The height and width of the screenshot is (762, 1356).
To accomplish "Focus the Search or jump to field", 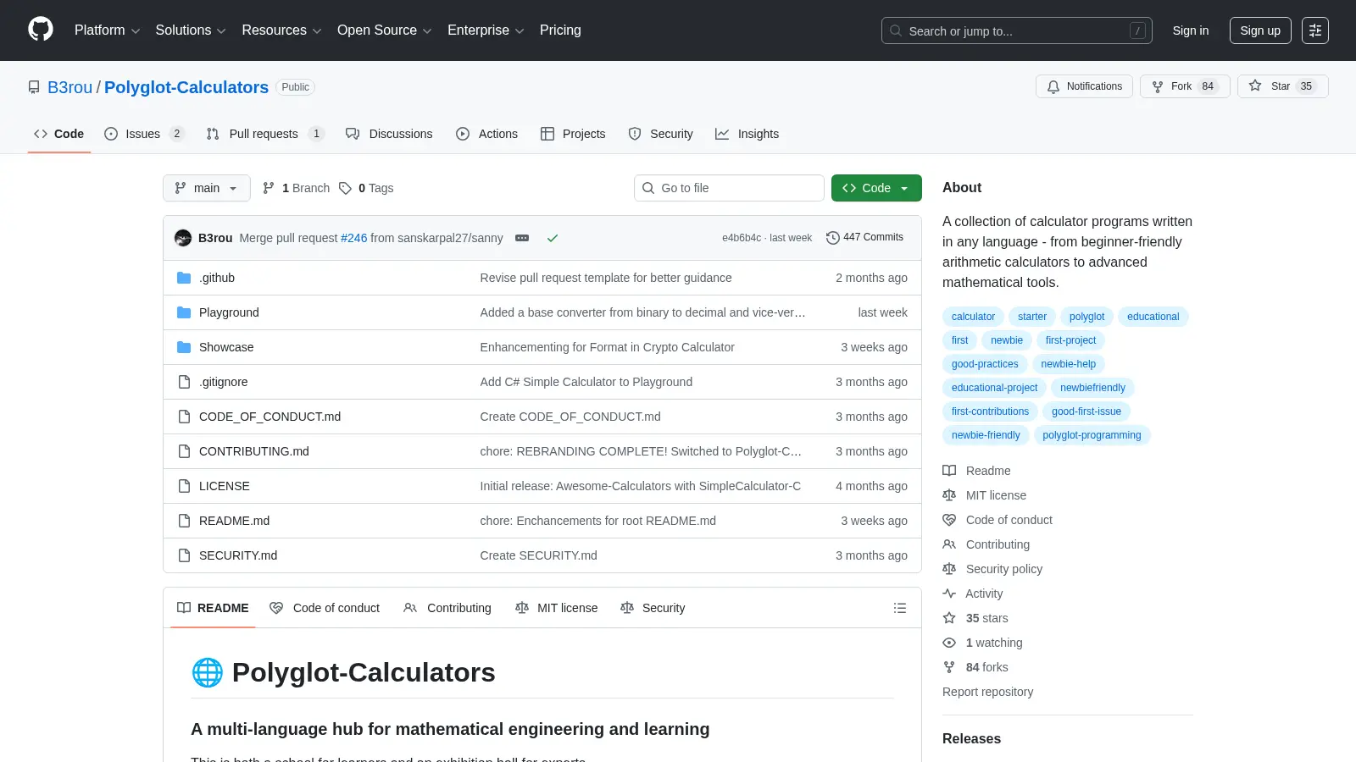I will tap(1016, 30).
